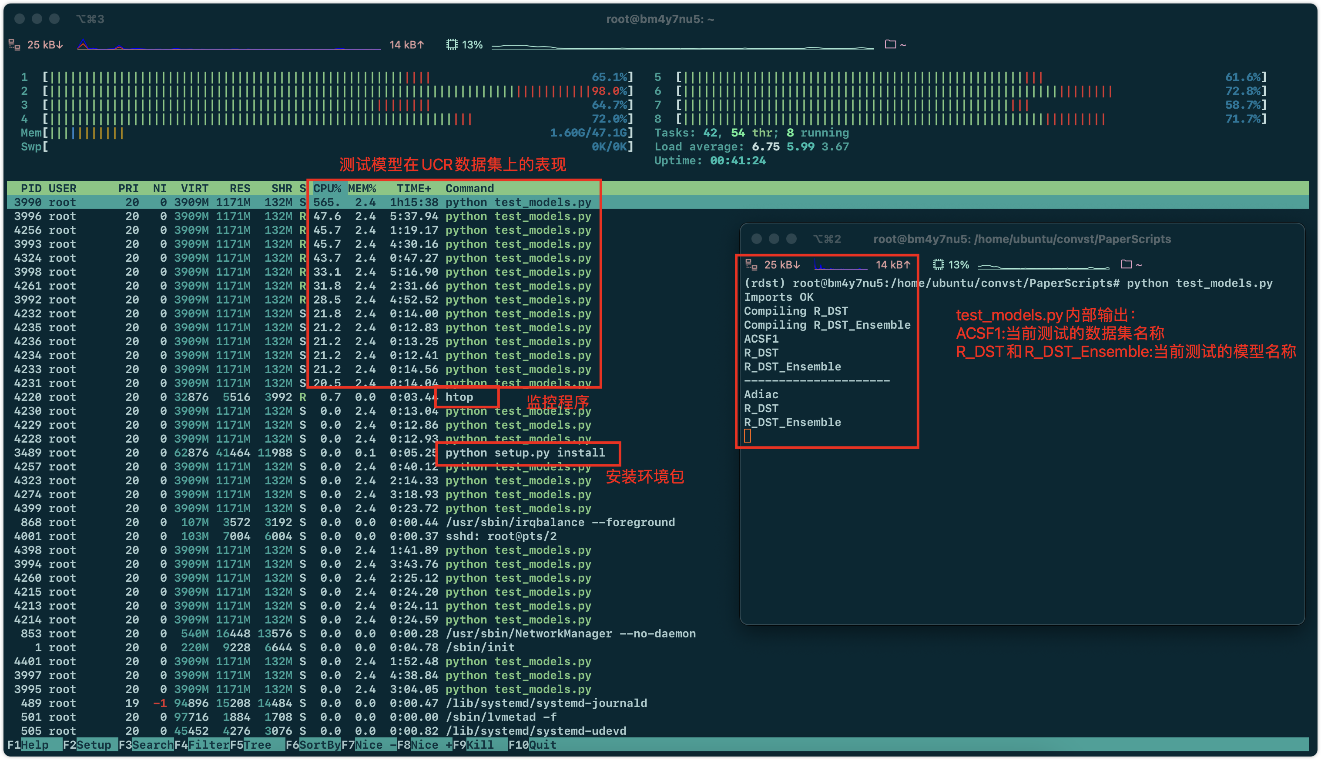The width and height of the screenshot is (1321, 760).
Task: Click the CPU chip icon showing 13% in main terminal
Action: (452, 45)
